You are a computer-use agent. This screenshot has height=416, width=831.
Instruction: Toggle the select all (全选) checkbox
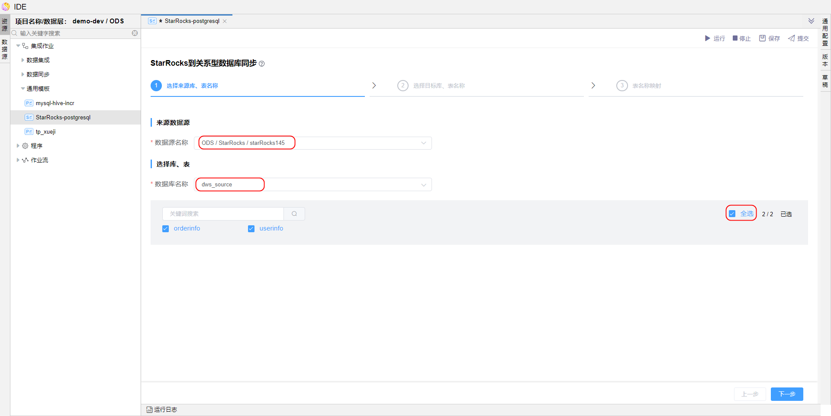pos(732,214)
